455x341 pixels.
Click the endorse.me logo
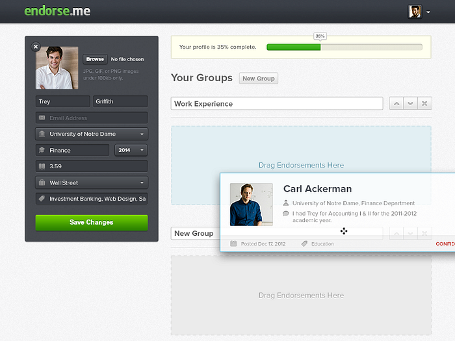coord(57,11)
